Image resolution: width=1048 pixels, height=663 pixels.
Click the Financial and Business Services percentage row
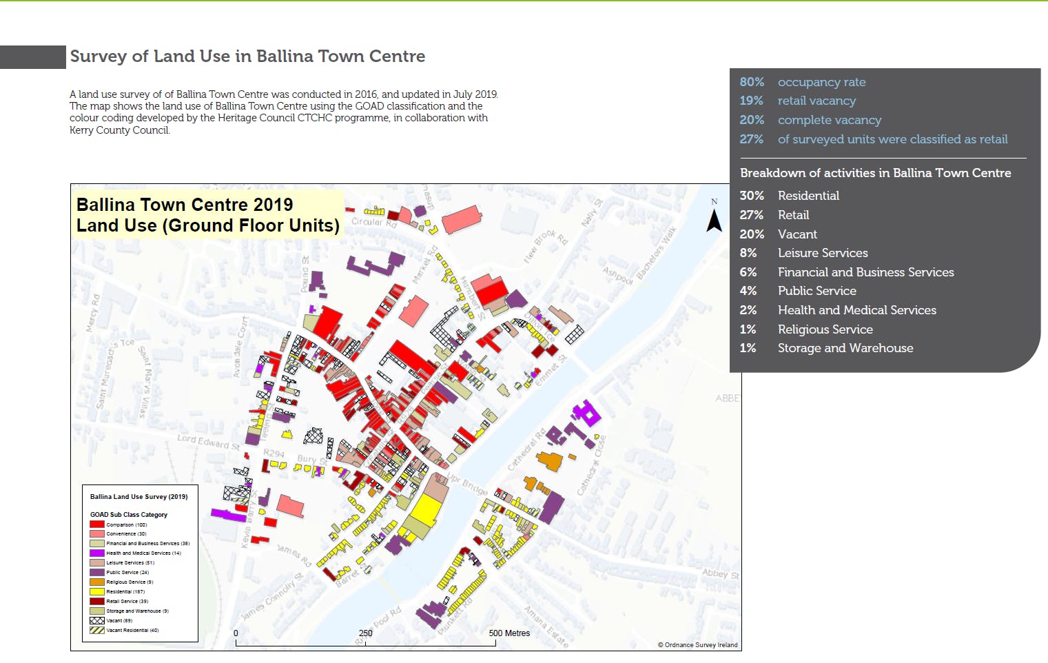847,272
